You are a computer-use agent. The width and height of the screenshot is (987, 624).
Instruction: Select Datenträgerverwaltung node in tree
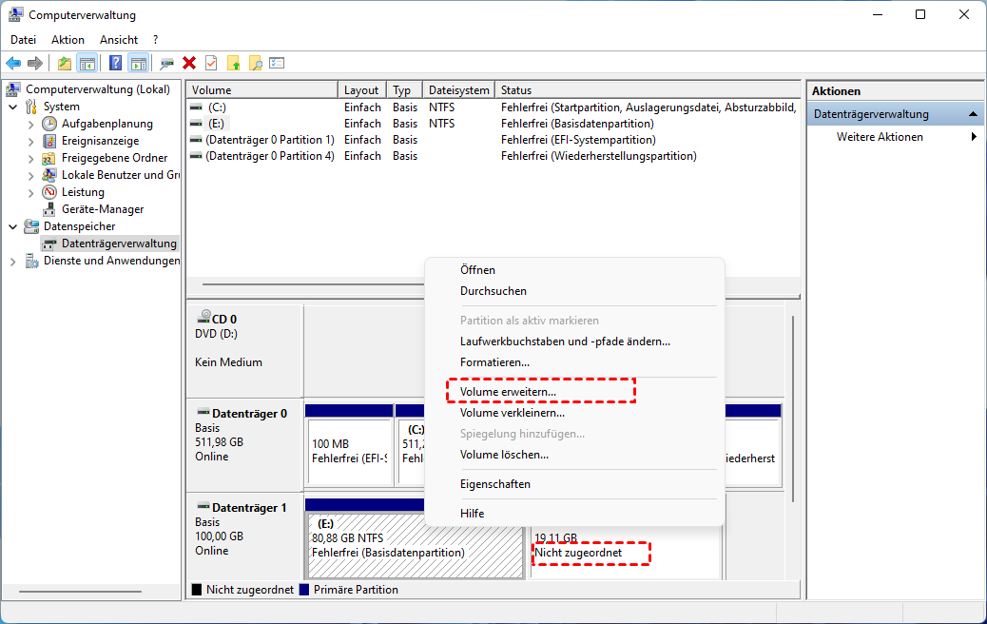pyautogui.click(x=109, y=244)
